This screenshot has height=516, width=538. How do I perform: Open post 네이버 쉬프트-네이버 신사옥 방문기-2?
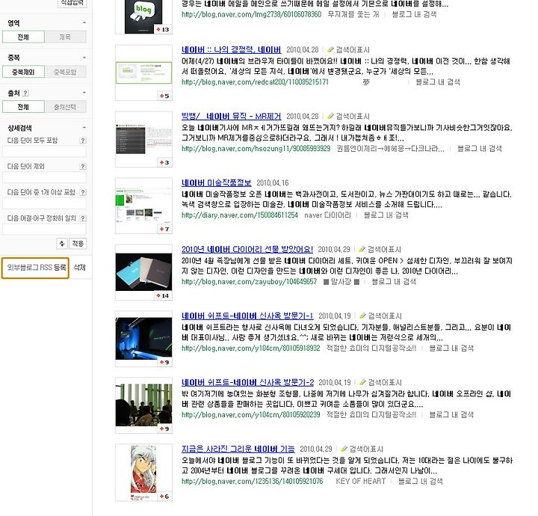point(248,382)
